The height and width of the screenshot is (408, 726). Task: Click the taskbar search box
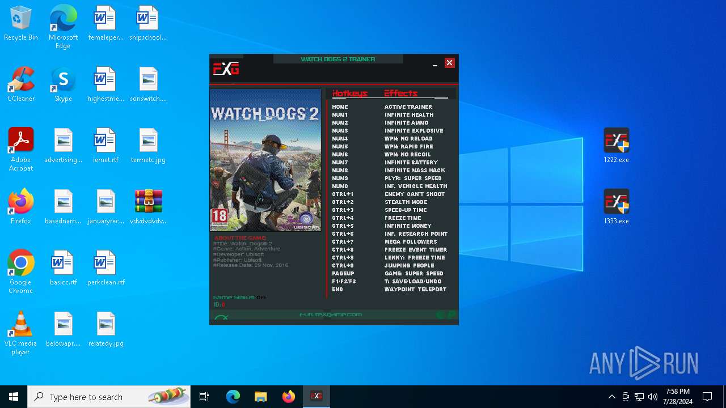pyautogui.click(x=109, y=397)
